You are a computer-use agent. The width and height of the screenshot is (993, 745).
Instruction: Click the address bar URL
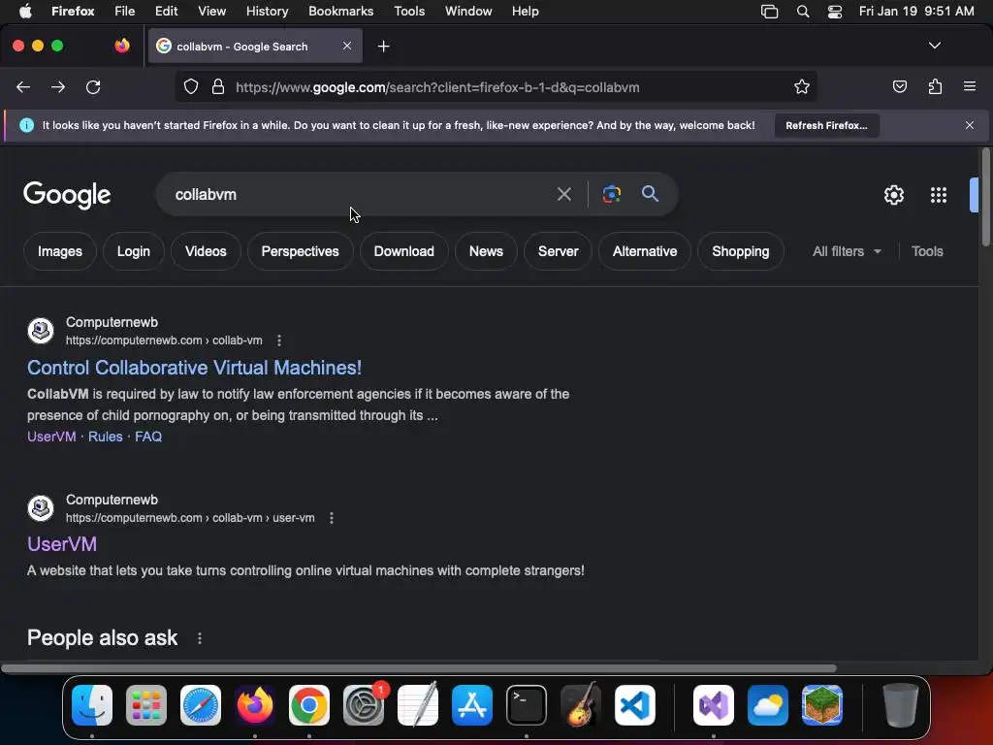[x=437, y=87]
